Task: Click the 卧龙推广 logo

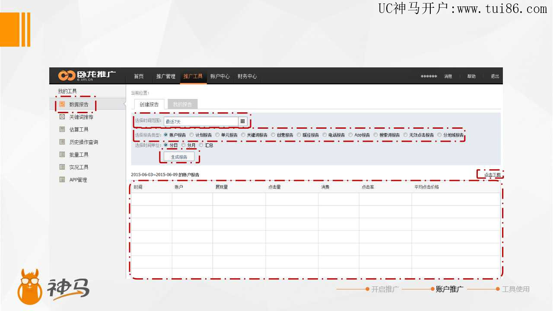Action: click(87, 75)
